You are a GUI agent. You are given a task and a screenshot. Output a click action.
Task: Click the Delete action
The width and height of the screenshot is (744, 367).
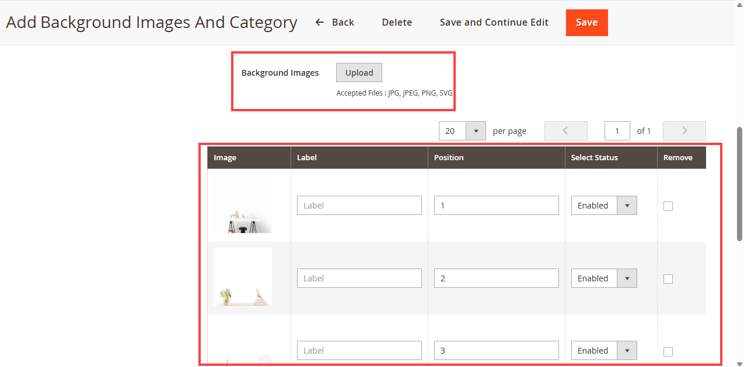tap(397, 22)
